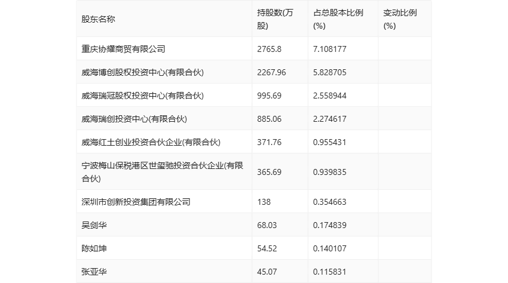The image size is (508, 283).
Task: Click the percentage 0.354663
Action: click(x=330, y=202)
